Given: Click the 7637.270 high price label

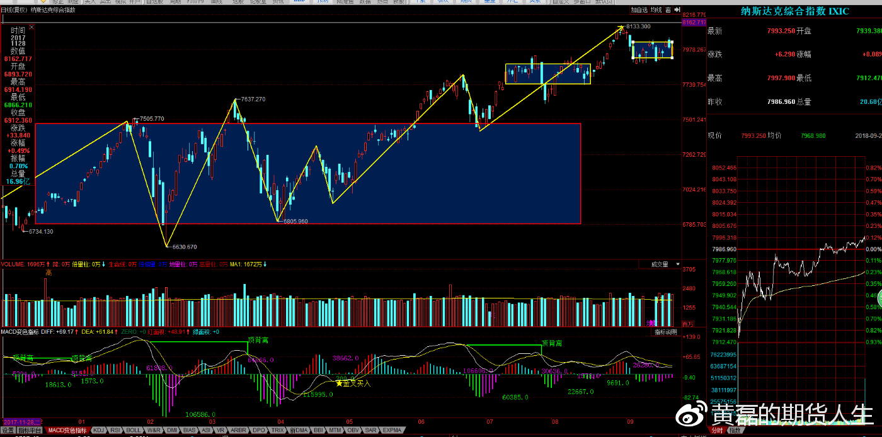Looking at the screenshot, I should [x=253, y=99].
